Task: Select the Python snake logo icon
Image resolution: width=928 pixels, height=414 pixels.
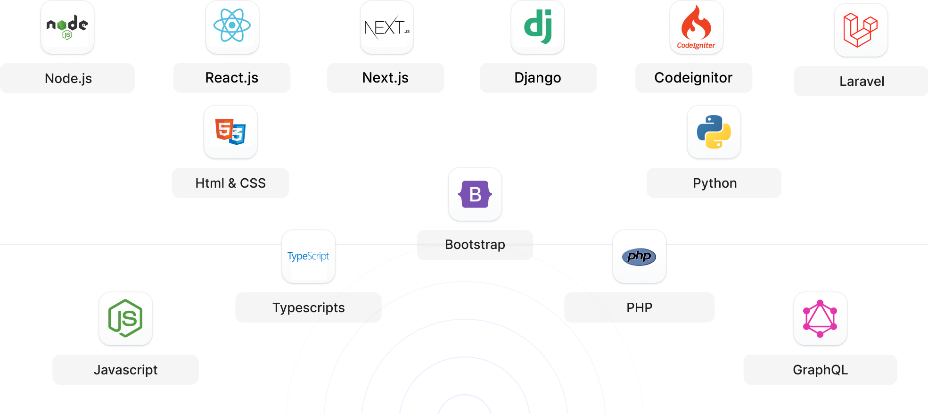Action: click(x=714, y=132)
